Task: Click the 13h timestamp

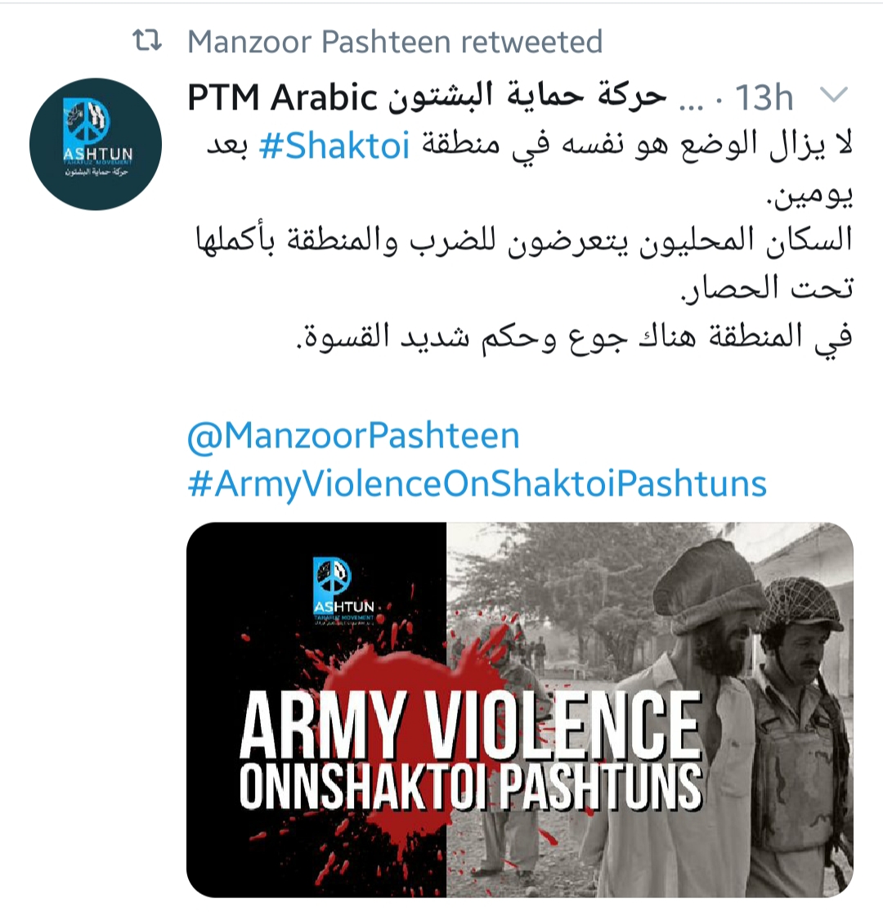Action: point(764,97)
